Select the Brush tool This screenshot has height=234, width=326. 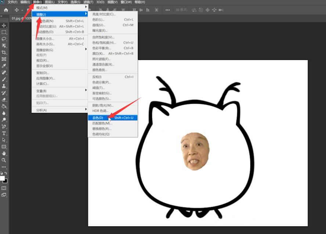coord(4,79)
